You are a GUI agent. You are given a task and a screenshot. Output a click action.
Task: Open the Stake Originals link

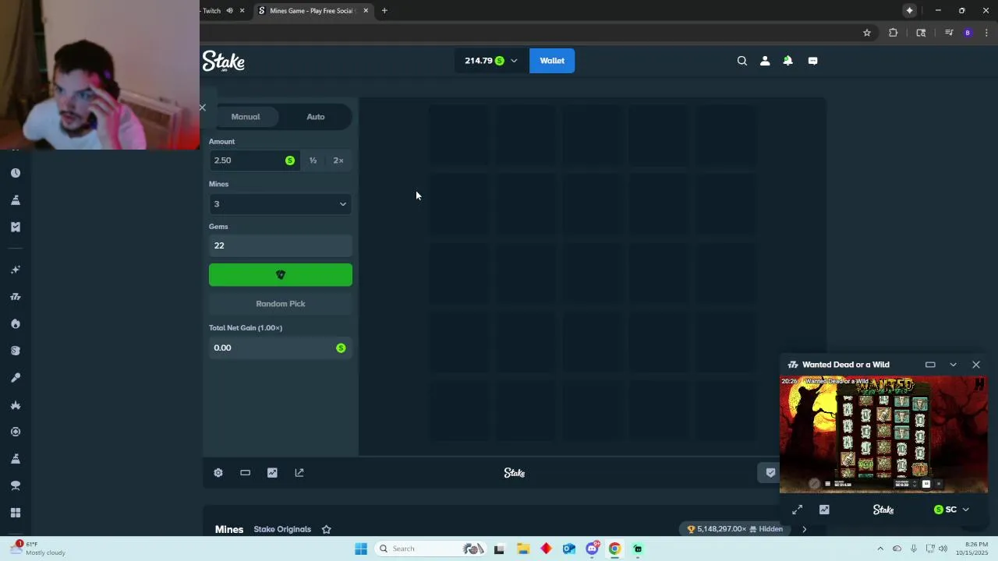pyautogui.click(x=282, y=529)
